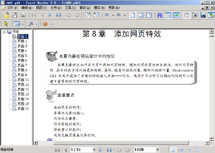The height and width of the screenshot is (153, 215).
Task: Open the 工具 menu
Action: point(70,8)
